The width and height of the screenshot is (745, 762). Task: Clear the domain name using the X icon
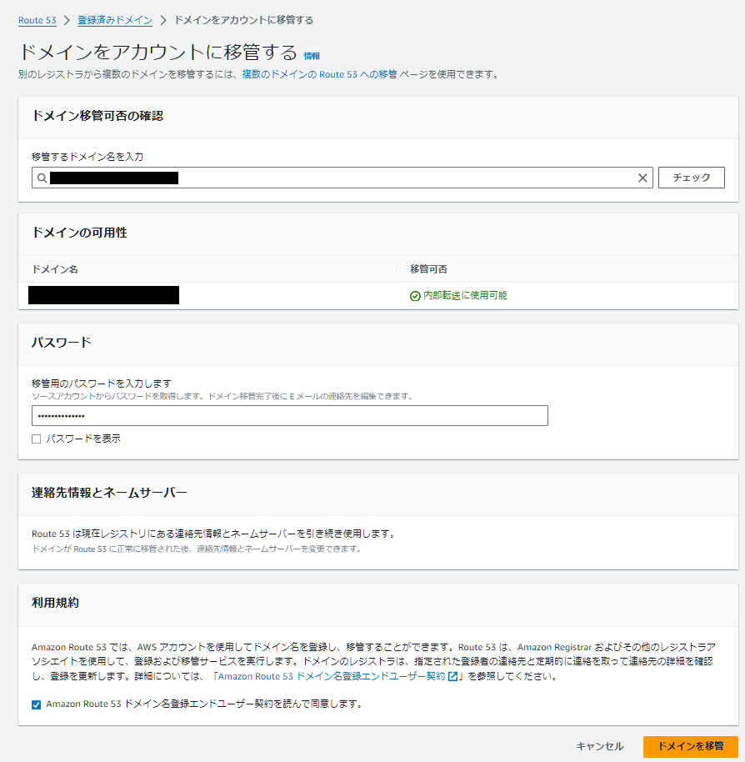[642, 178]
